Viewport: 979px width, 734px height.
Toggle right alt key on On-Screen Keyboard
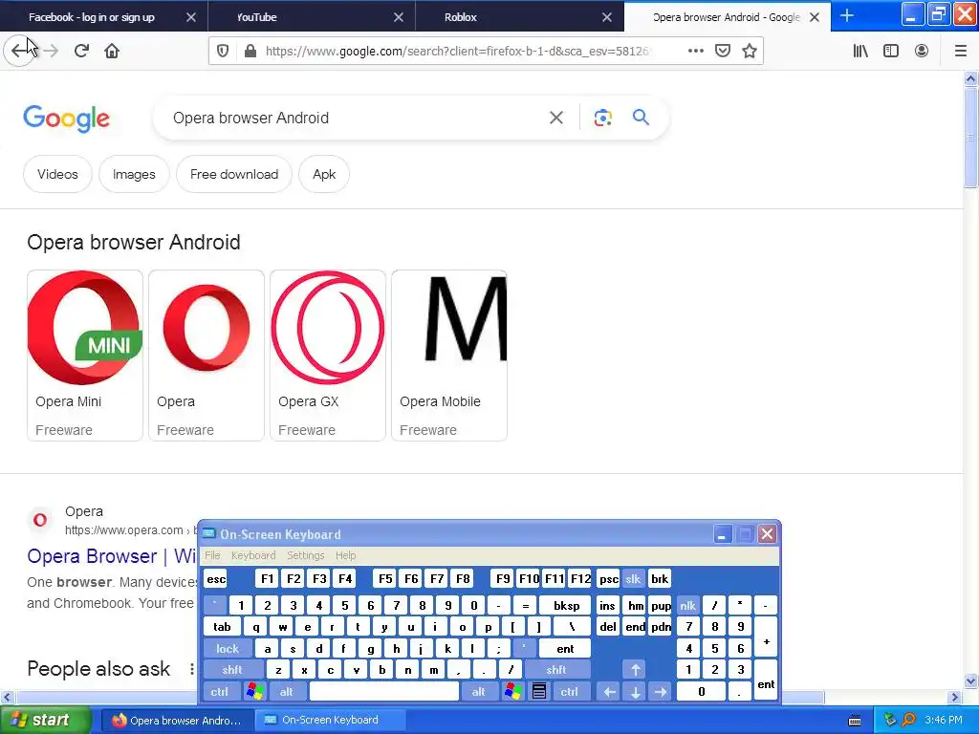point(478,691)
